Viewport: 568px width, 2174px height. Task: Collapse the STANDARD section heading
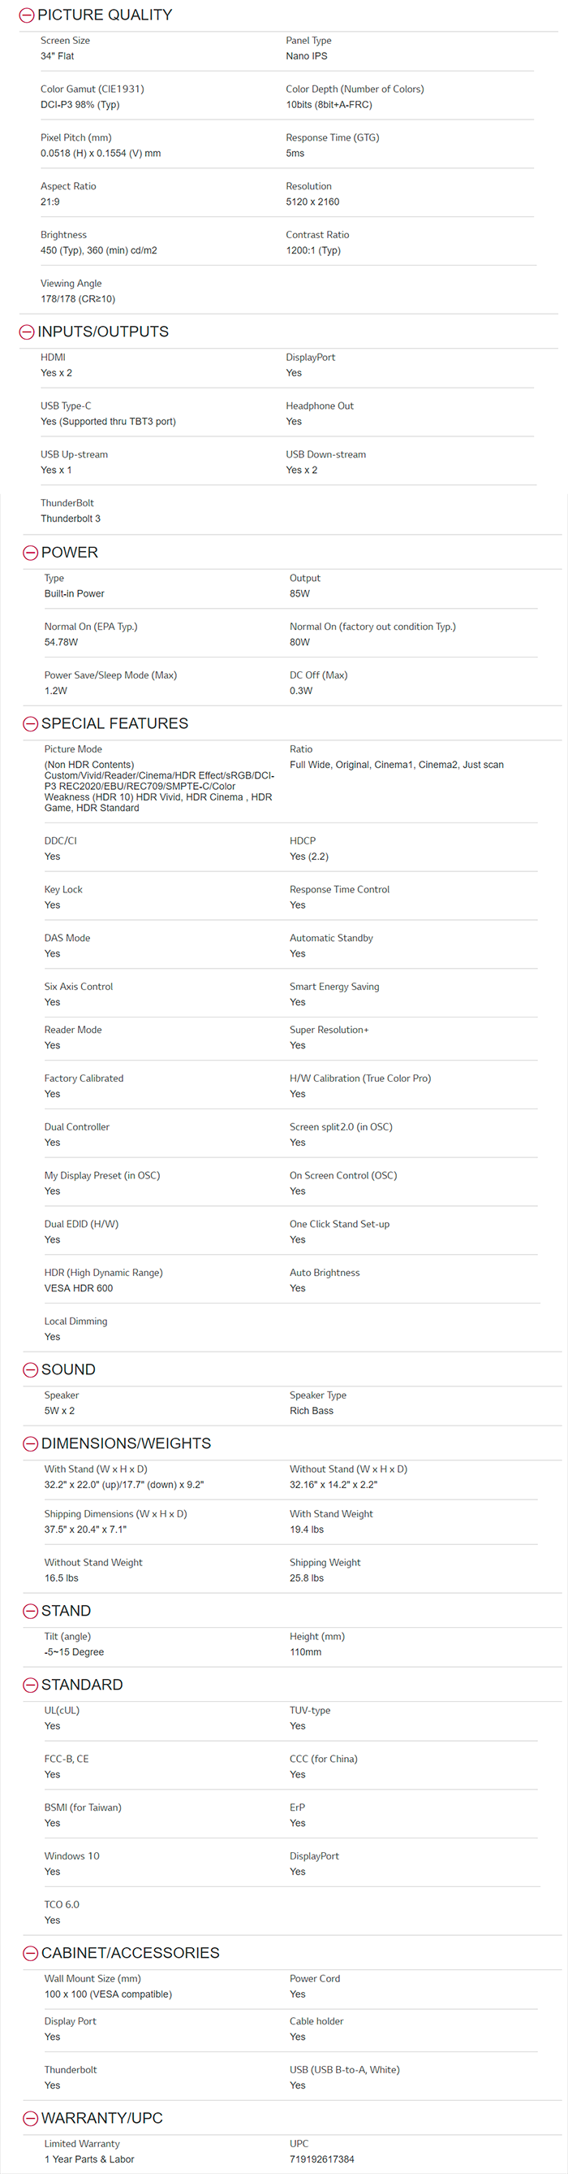pyautogui.click(x=84, y=1685)
